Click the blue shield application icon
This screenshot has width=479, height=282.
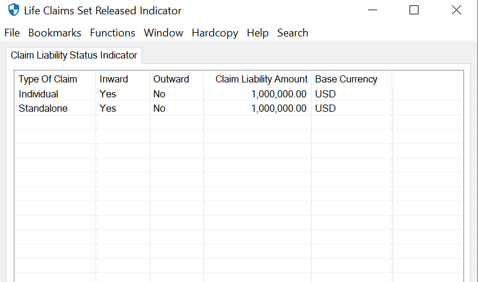pos(13,10)
